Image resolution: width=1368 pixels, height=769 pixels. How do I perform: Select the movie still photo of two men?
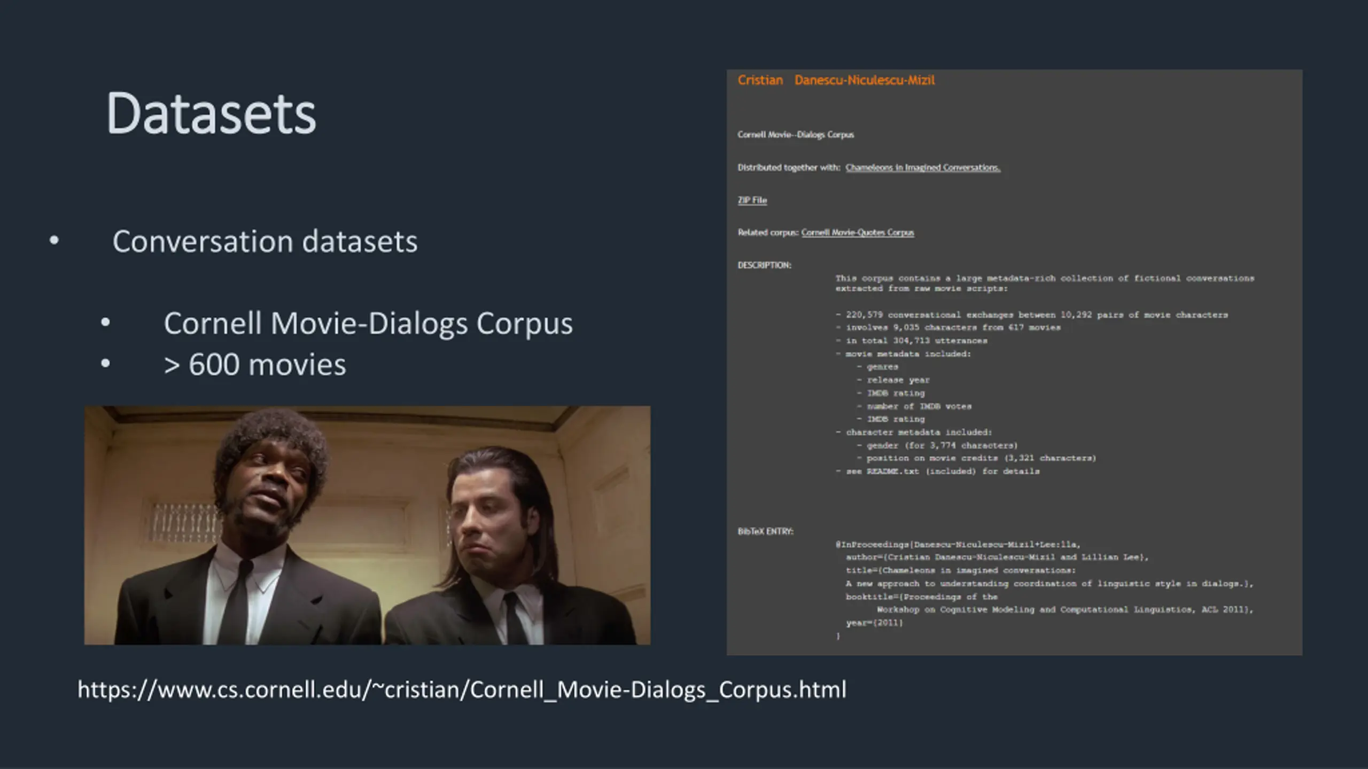tap(367, 525)
